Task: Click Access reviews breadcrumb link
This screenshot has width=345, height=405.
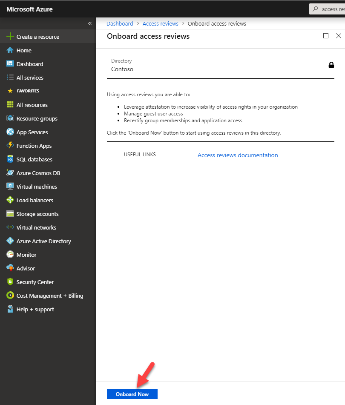Action: (x=161, y=23)
